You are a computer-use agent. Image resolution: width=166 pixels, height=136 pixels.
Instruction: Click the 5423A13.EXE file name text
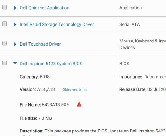(56, 105)
